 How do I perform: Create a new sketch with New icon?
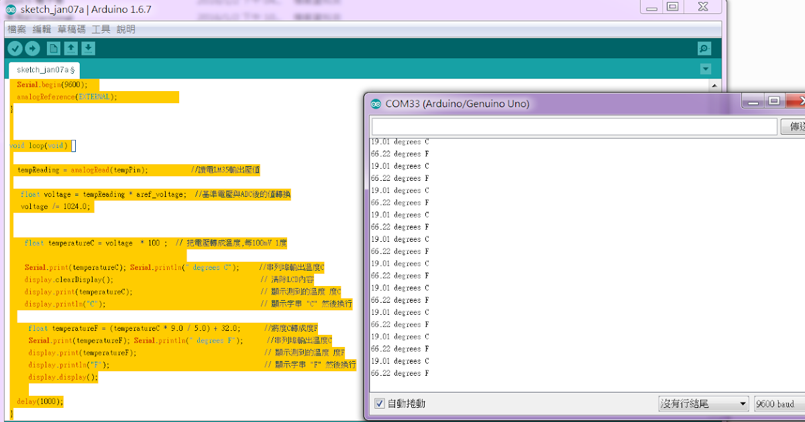click(53, 48)
